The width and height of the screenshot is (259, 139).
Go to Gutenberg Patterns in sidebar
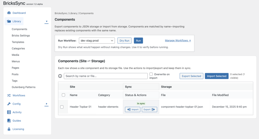24,87
